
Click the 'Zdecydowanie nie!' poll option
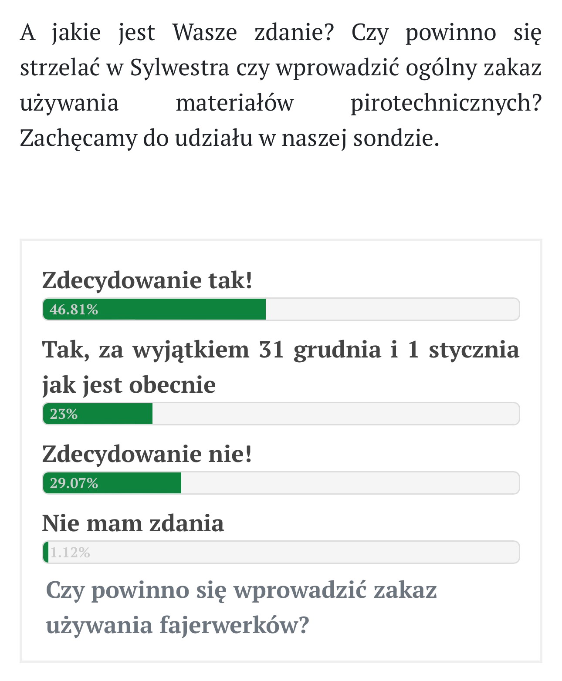147,454
